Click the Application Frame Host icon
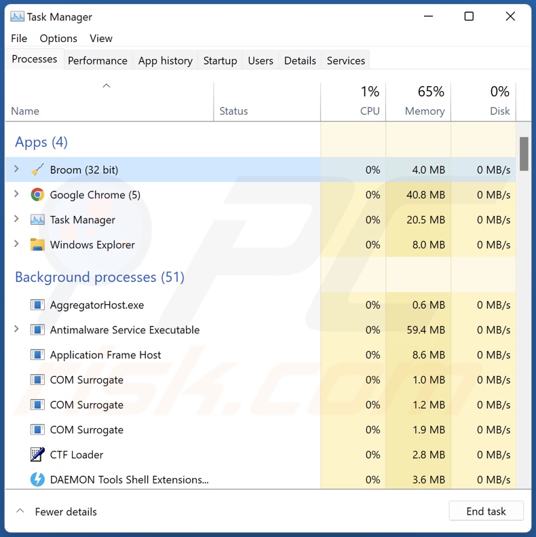The image size is (536, 537). pyautogui.click(x=37, y=355)
